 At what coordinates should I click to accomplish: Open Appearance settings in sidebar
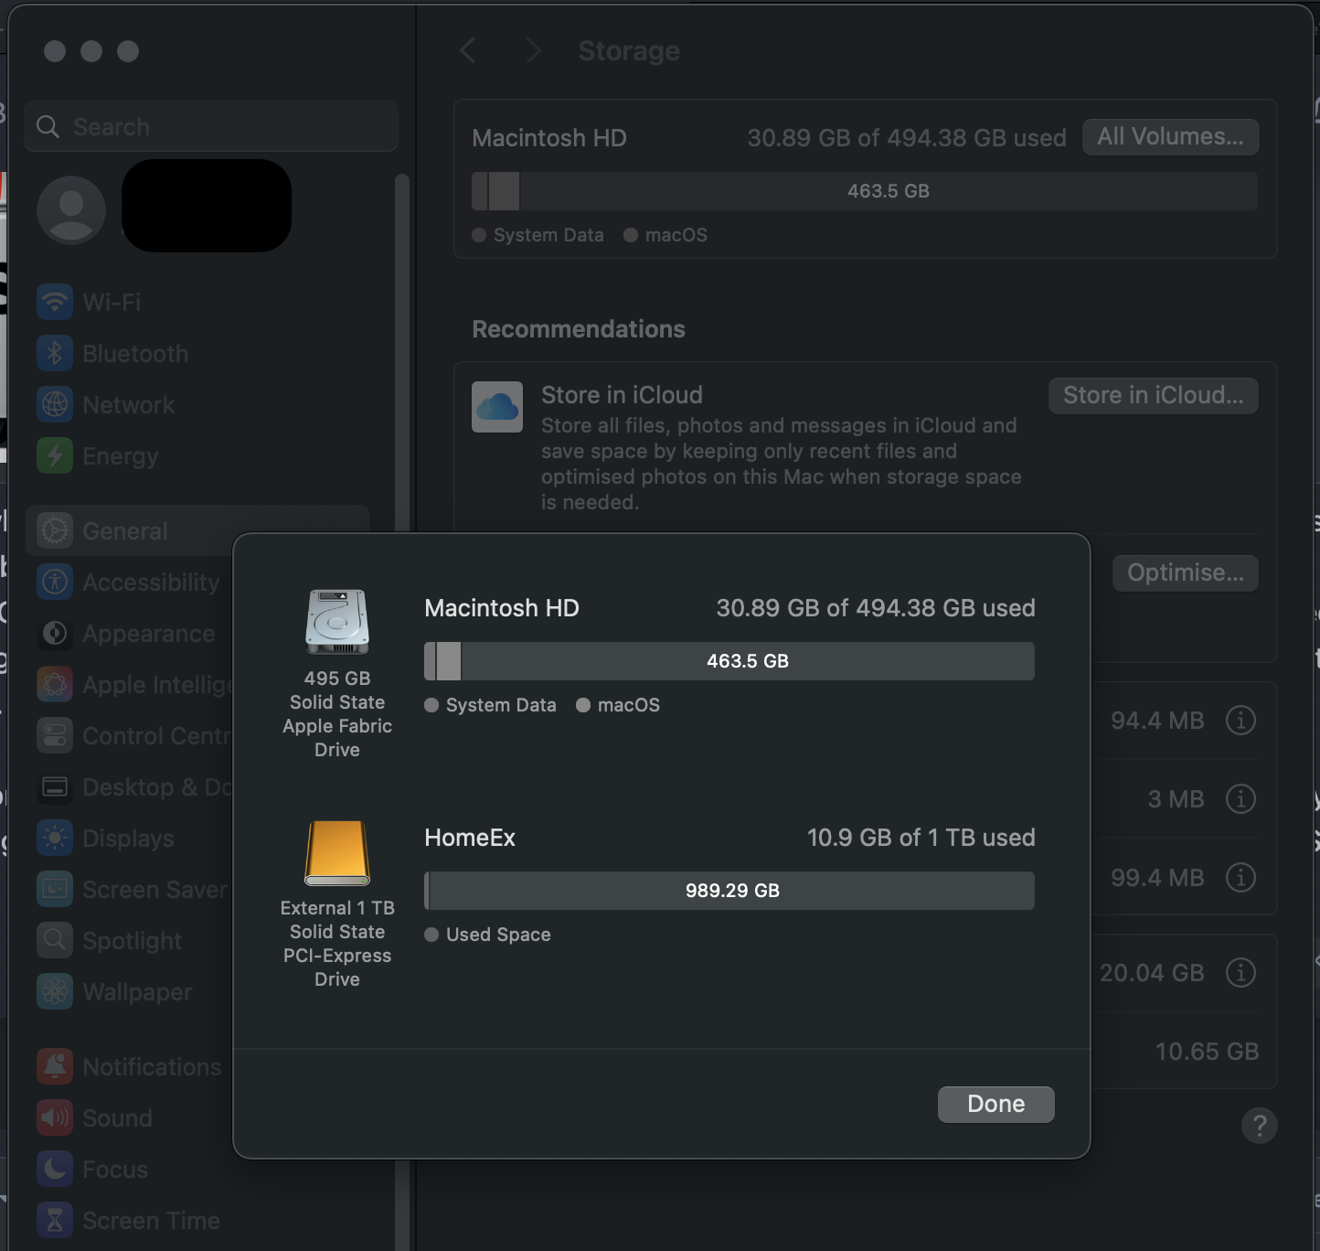coord(130,634)
